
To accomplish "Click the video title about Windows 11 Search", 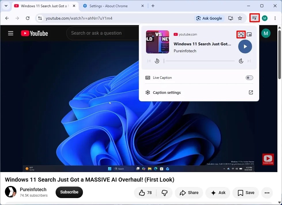I will tap(90, 180).
